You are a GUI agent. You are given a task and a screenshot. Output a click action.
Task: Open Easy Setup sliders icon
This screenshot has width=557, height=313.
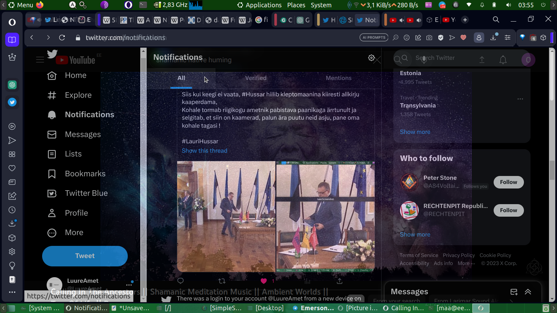508,38
